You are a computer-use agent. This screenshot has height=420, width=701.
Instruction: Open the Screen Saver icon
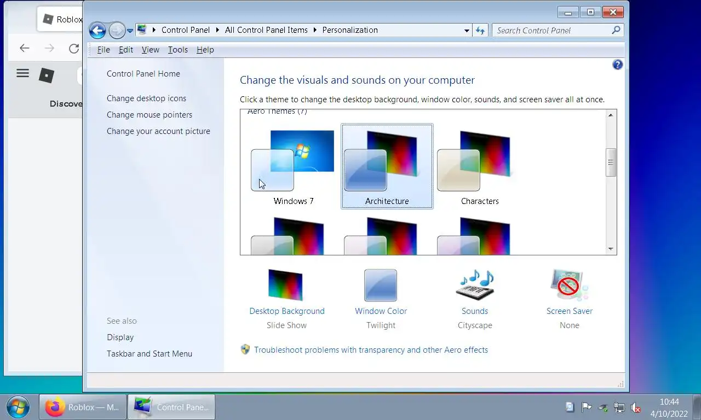(x=569, y=285)
